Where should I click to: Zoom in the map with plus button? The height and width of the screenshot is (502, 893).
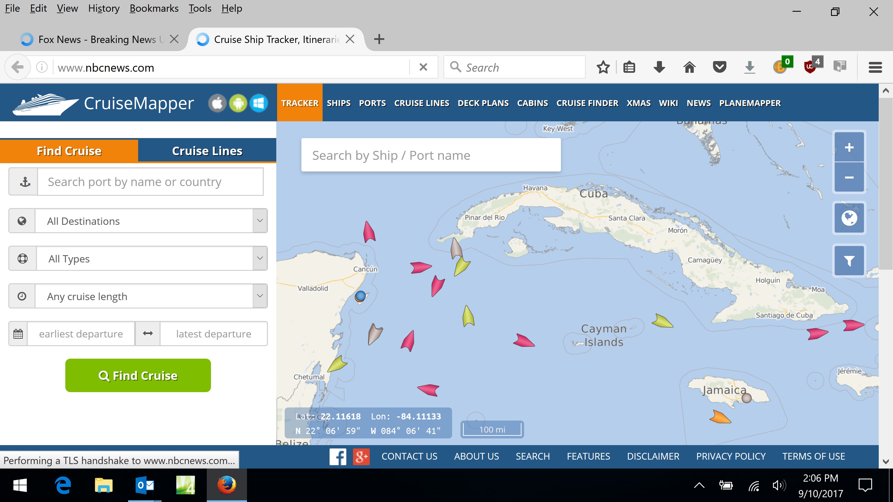pos(849,147)
